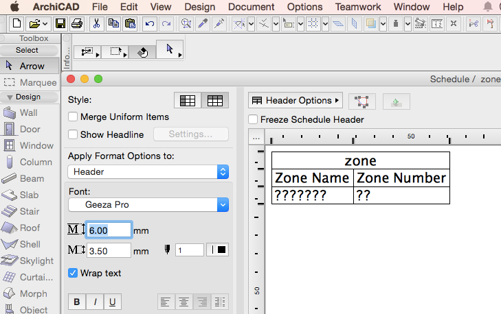Choose the first schedule style toggle
The image size is (501, 314).
pyautogui.click(x=188, y=101)
